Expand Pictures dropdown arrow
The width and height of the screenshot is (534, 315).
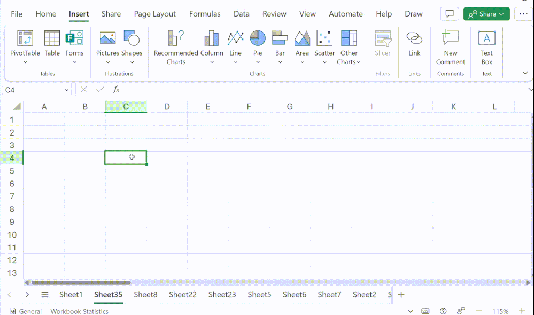coord(107,62)
